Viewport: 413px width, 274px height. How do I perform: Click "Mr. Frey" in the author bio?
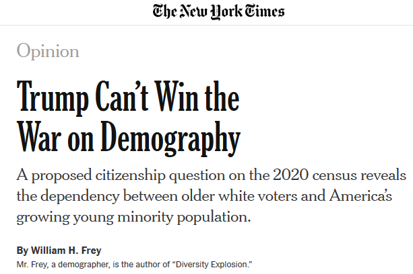pos(32,265)
